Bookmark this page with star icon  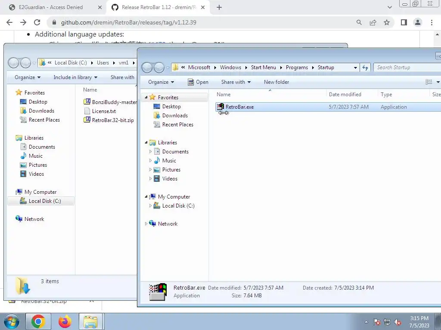387,22
